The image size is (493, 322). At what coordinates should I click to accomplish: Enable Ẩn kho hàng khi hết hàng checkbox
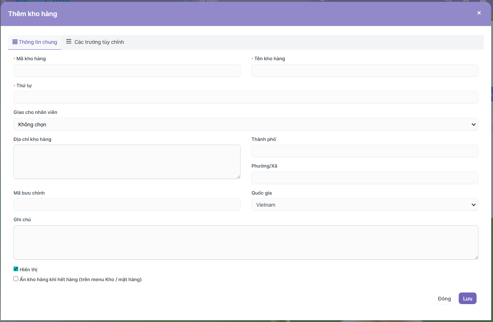coord(16,279)
